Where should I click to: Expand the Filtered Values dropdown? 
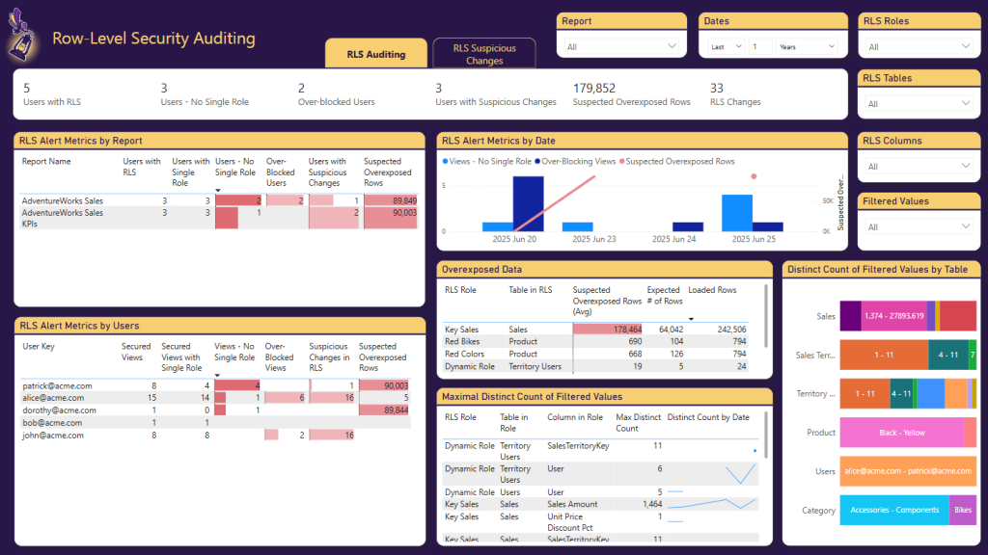click(x=919, y=227)
